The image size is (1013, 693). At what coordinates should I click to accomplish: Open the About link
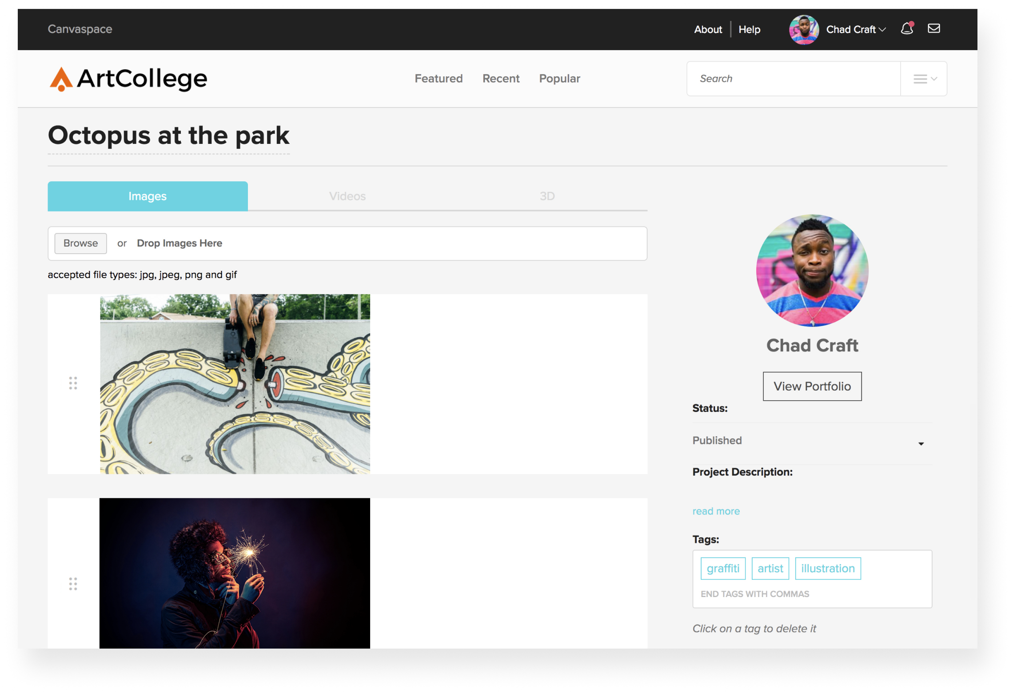click(708, 29)
